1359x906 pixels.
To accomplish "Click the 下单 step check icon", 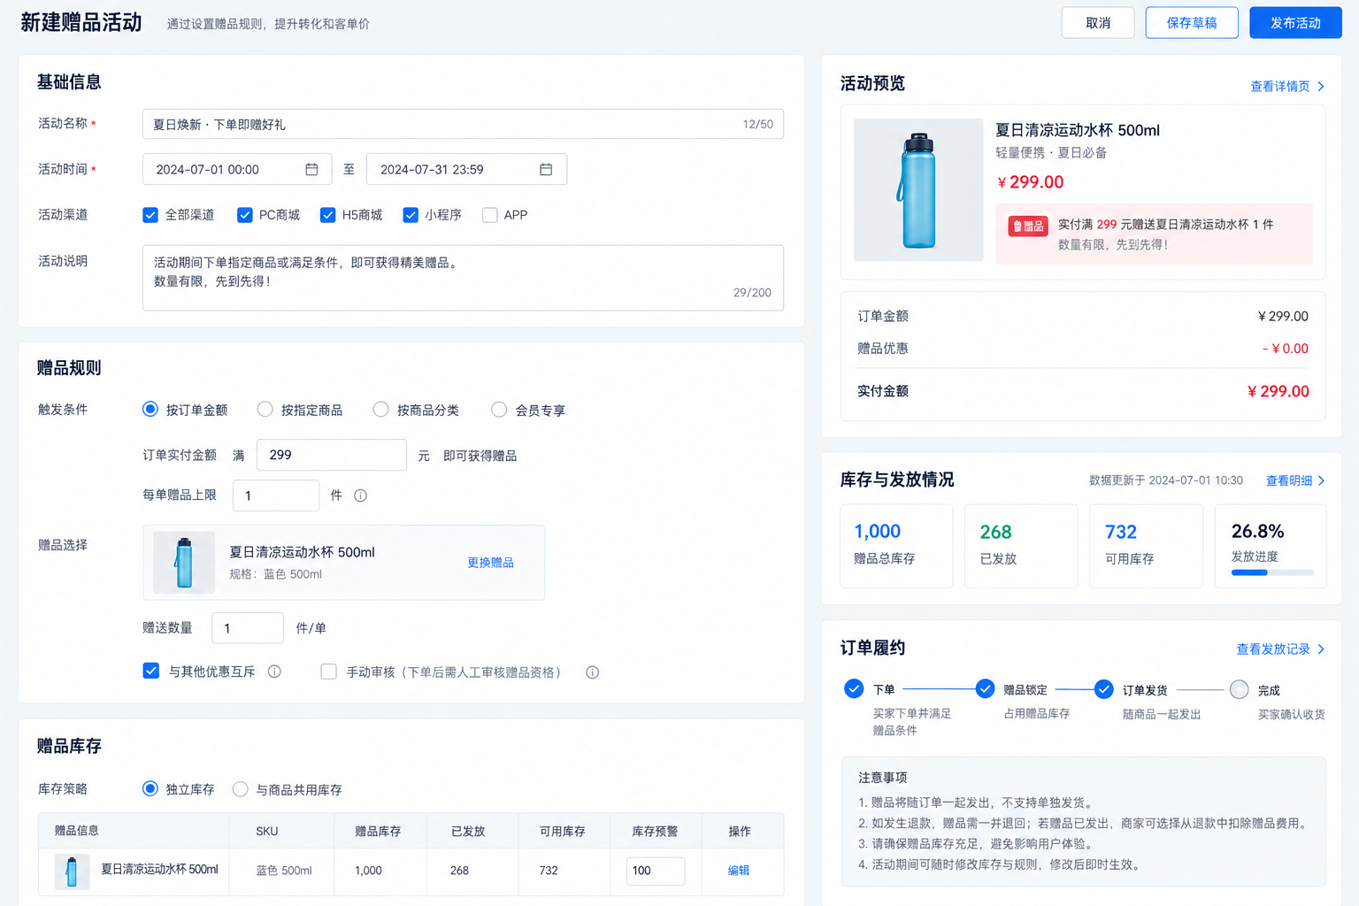I will [x=854, y=688].
